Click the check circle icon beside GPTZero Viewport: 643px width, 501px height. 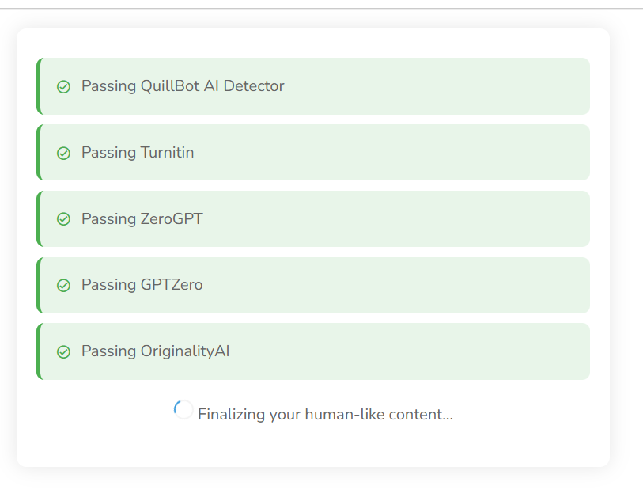[x=64, y=285]
